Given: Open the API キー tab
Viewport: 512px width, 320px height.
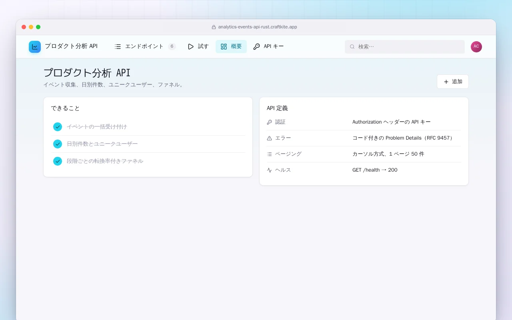Looking at the screenshot, I should click(x=268, y=46).
